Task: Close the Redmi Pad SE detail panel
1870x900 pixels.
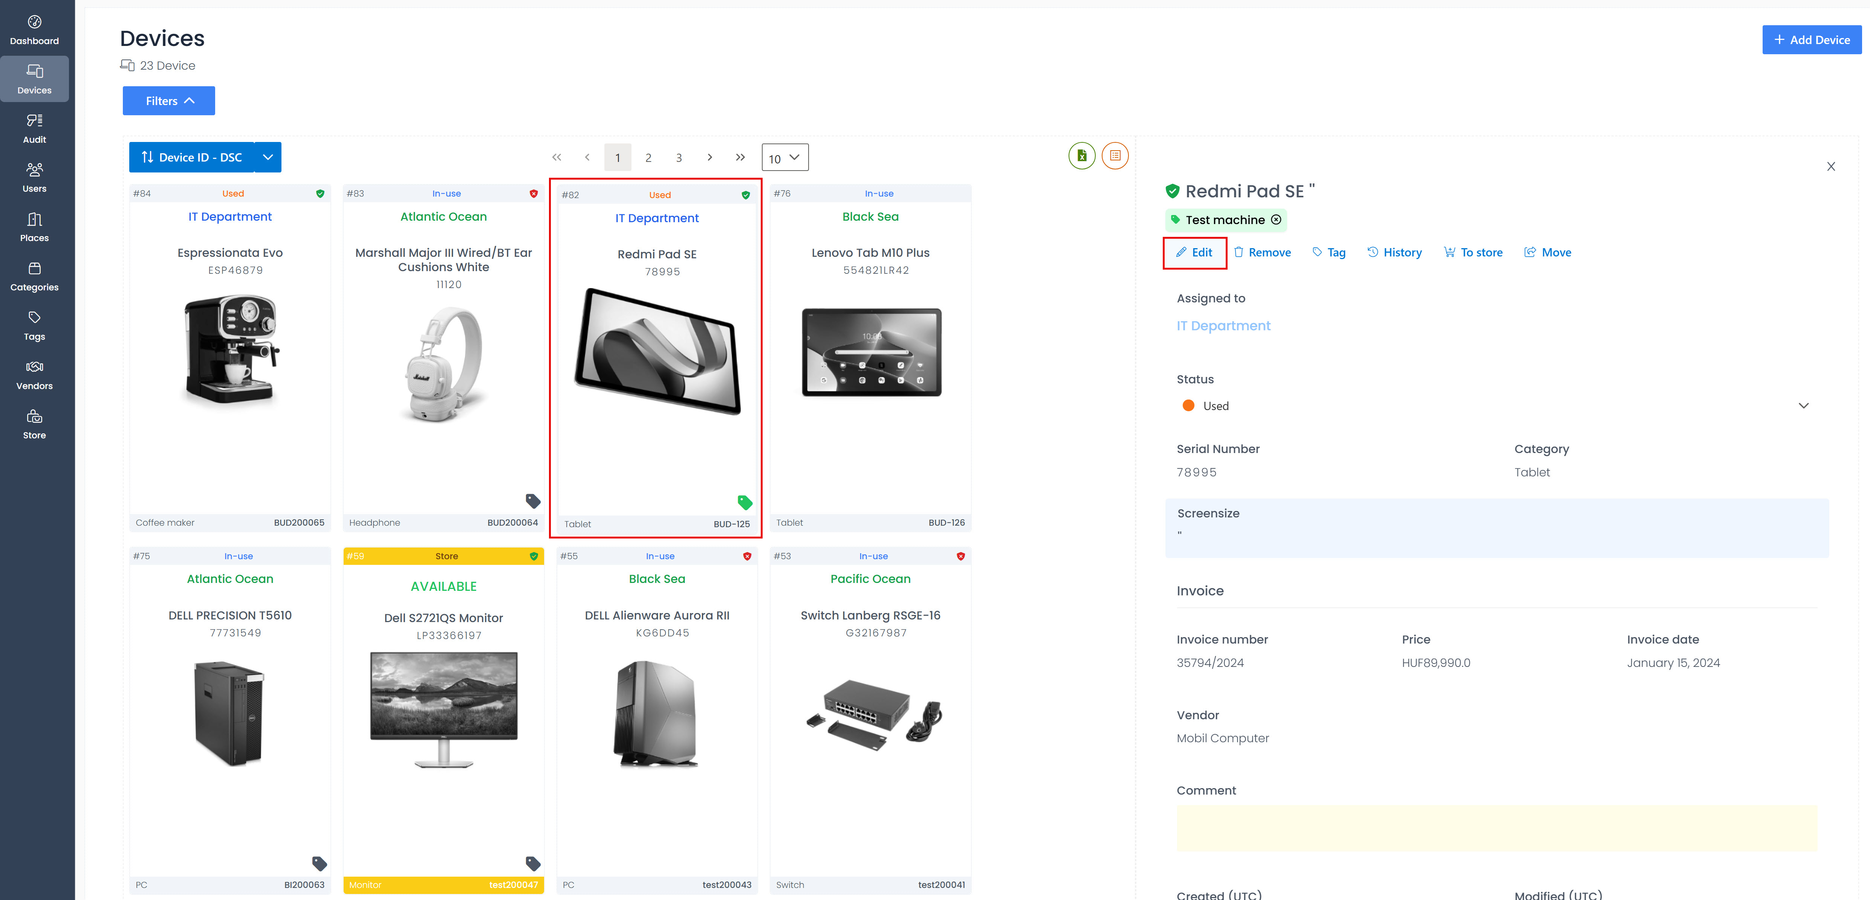Action: point(1831,167)
